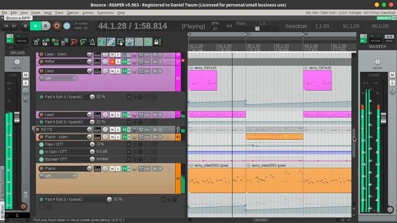Click the DRUMS mixer volume fader
397x223 pixels.
coord(17,118)
